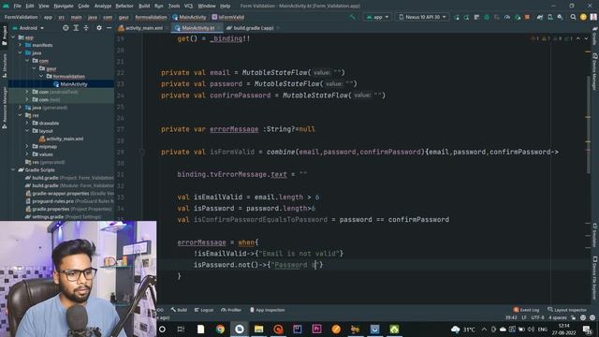This screenshot has width=599, height=337.
Task: Click Select Opened File target icon
Action: pos(66,28)
